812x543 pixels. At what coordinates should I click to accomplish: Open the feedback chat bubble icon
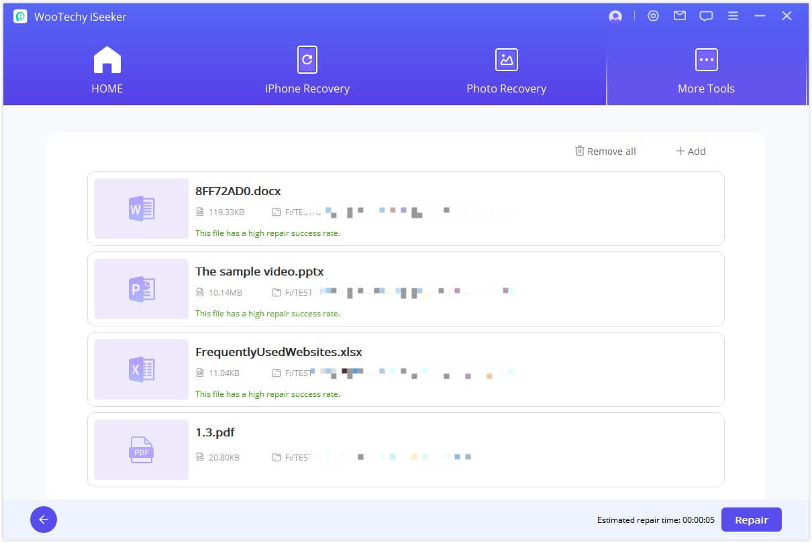pos(706,16)
